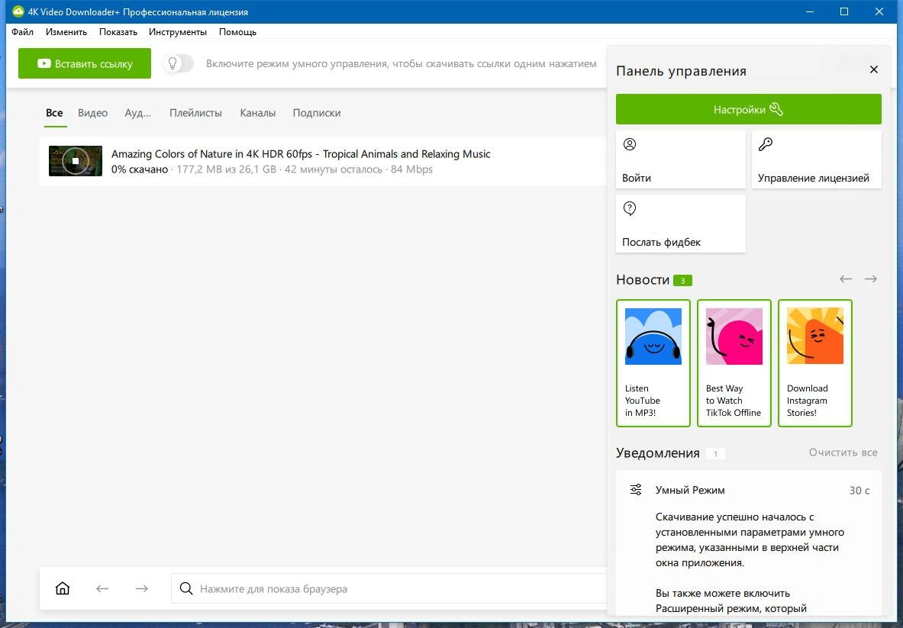Click the home icon in browser bar
The width and height of the screenshot is (903, 628).
[x=62, y=588]
